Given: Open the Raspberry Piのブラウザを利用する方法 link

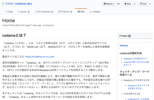Looking at the screenshot, I should tap(139, 87).
